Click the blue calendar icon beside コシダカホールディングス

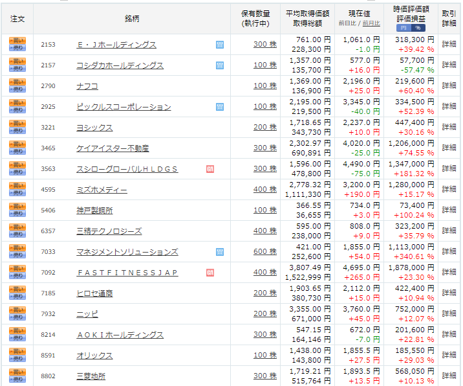click(220, 65)
